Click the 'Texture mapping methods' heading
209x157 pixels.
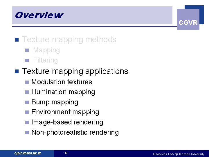point(69,40)
